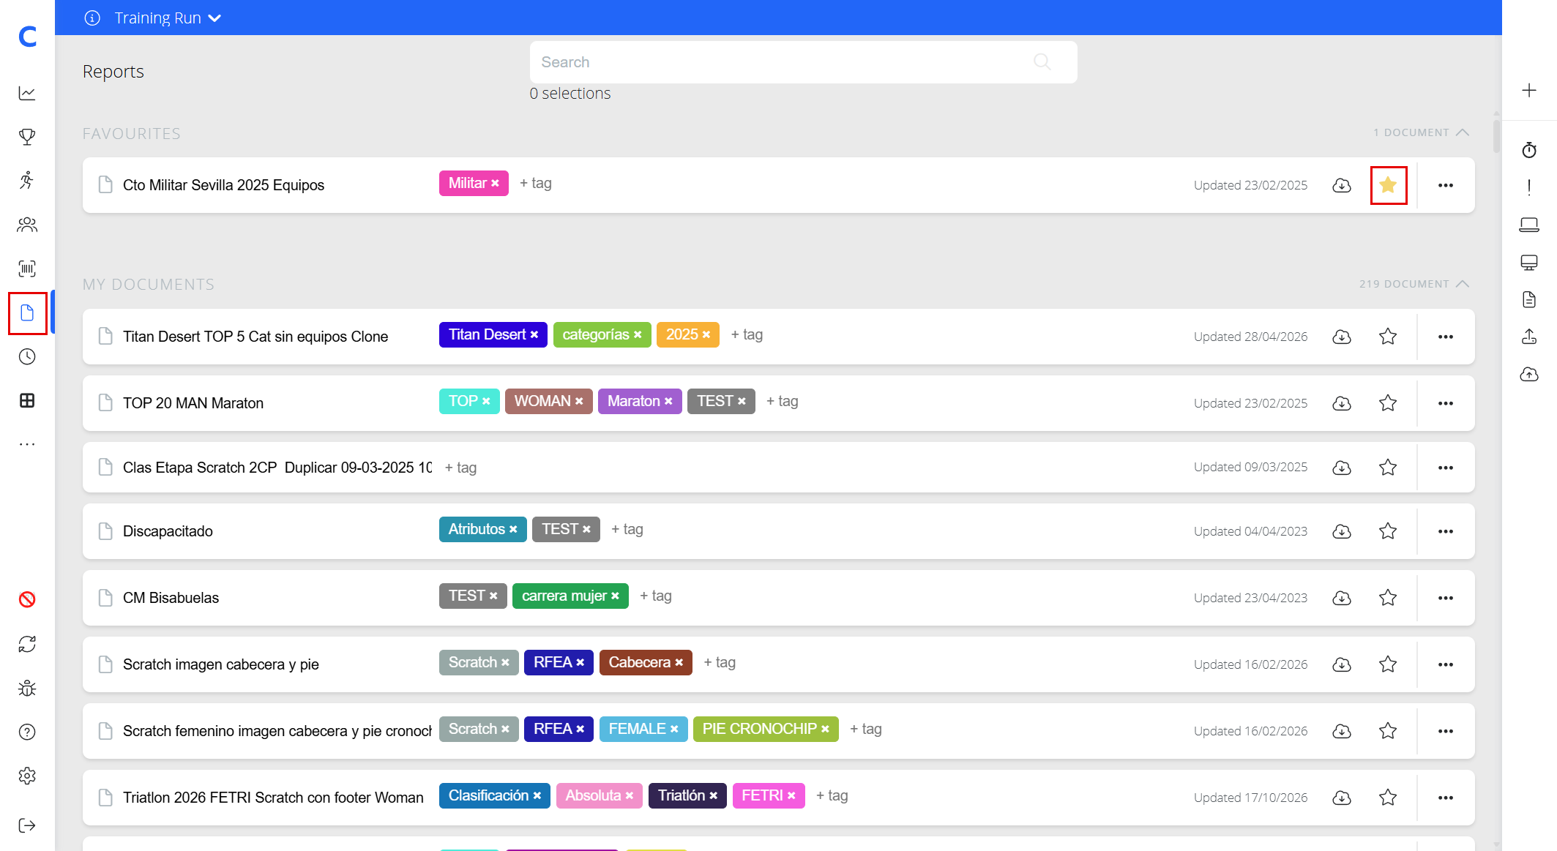
Task: Click the logout icon at sidebar bottom
Action: (27, 825)
